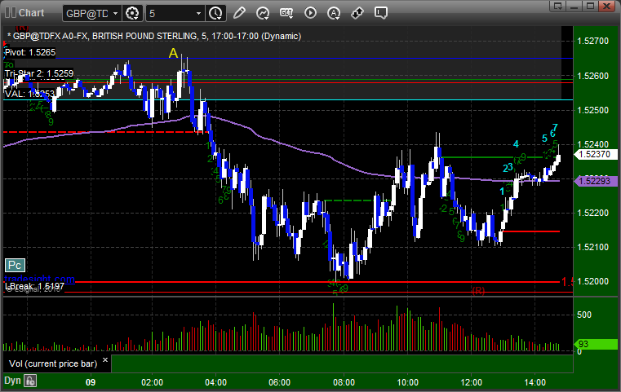Click the 1.52370 current price tag
Image resolution: width=621 pixels, height=392 pixels.
tap(595, 154)
